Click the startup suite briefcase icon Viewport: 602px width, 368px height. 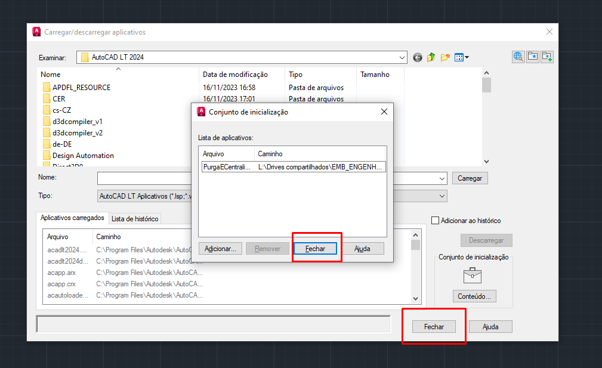[x=472, y=275]
